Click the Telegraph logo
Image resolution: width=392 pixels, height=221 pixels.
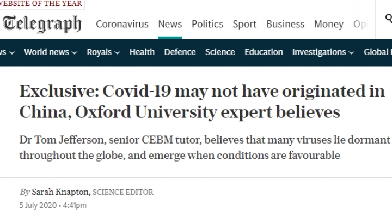[x=42, y=24]
